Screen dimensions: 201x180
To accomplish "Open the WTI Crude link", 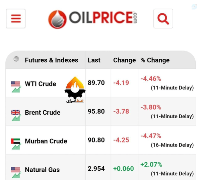I will (x=41, y=84).
